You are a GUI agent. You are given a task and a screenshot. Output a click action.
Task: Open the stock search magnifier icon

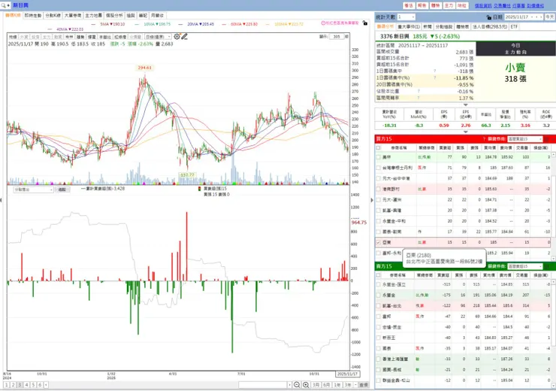point(3,5)
